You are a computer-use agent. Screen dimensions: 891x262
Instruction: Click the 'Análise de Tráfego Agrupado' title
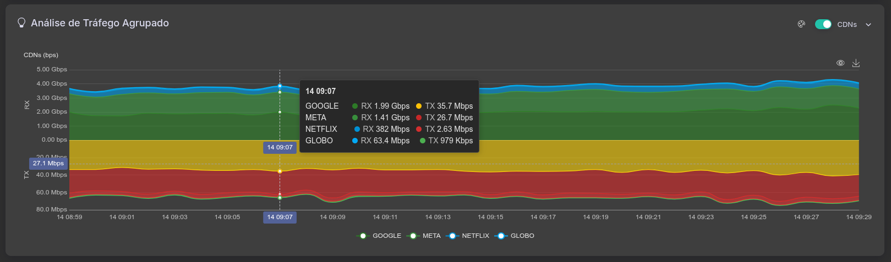pyautogui.click(x=100, y=23)
